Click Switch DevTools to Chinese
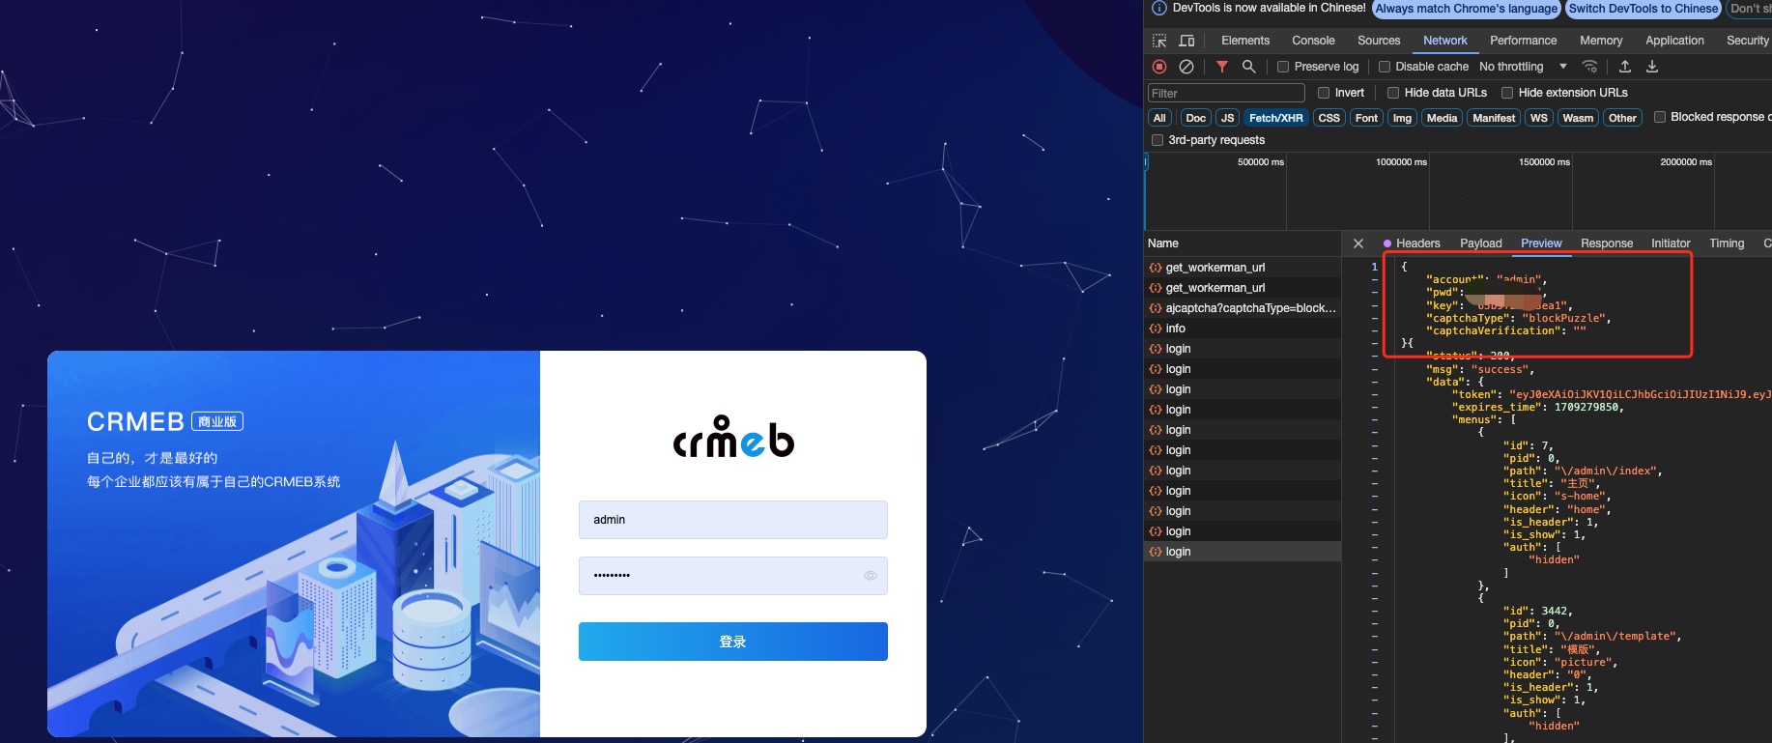The image size is (1772, 743). 1643,9
